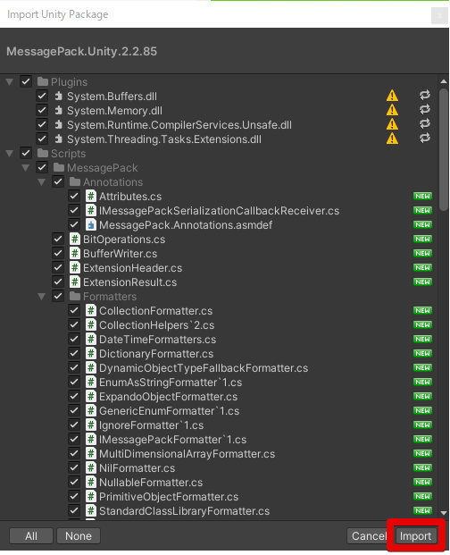Viewport: 450px width, 555px height.
Task: Click the Formatters folder icon
Action: pyautogui.click(x=75, y=296)
